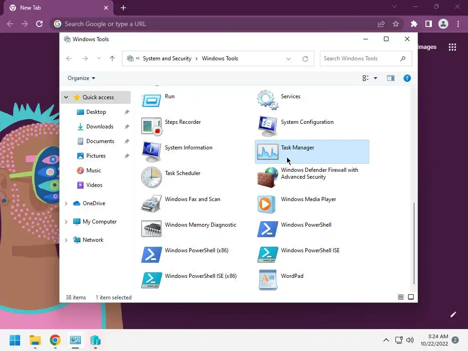The image size is (468, 351).
Task: Open Google apps grid icon
Action: (x=452, y=47)
